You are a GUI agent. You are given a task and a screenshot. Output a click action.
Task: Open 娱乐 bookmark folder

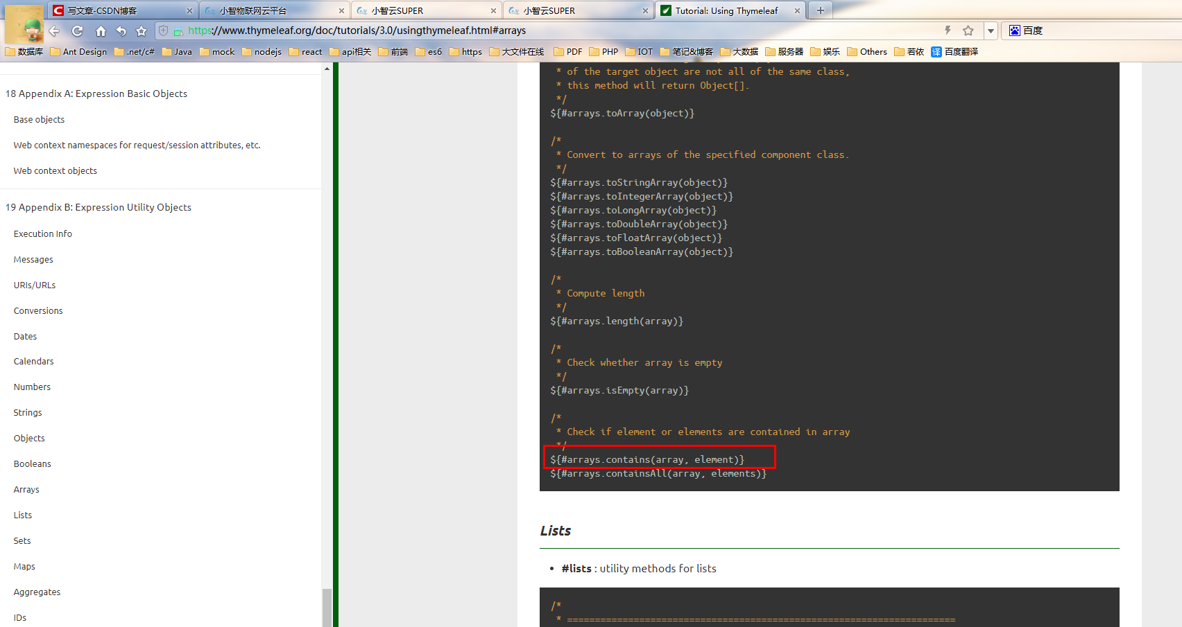(x=825, y=51)
